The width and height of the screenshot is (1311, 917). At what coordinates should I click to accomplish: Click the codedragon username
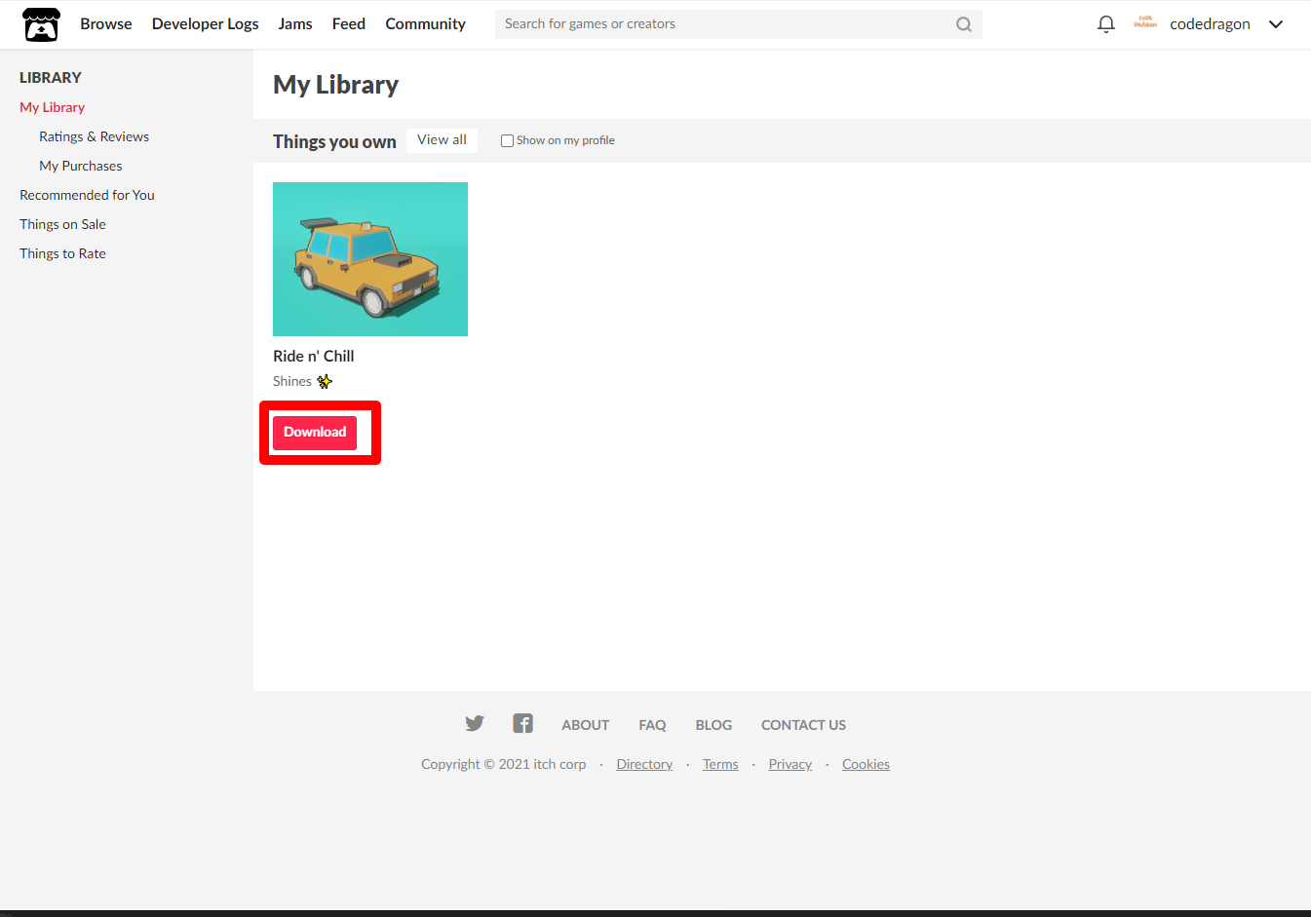coord(1210,24)
